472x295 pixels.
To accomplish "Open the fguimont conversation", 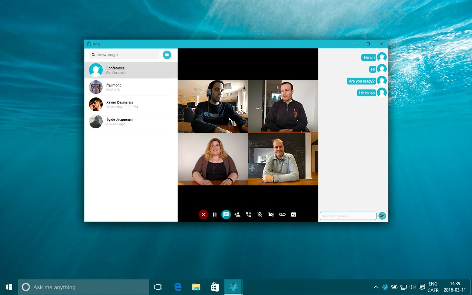I will pos(131,87).
